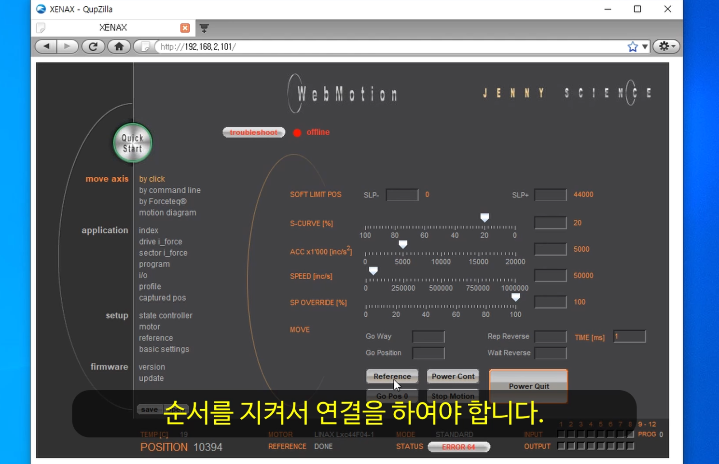The image size is (719, 464).
Task: Click the Go Position input field
Action: (x=429, y=353)
